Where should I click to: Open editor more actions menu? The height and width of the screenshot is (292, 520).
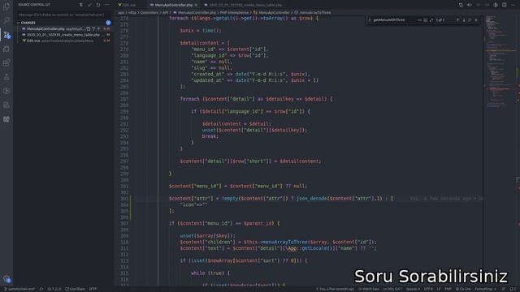pos(513,5)
